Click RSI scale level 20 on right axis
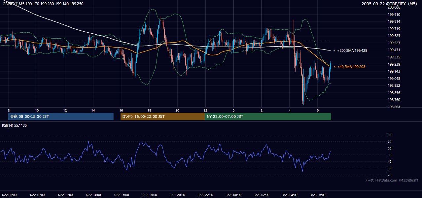Viewport: 422px width, 198px height. pyautogui.click(x=389, y=175)
